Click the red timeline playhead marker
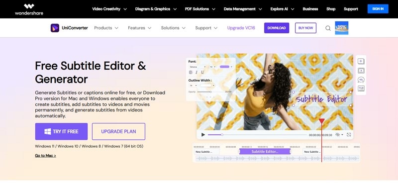The image size is (398, 193). 321,121
